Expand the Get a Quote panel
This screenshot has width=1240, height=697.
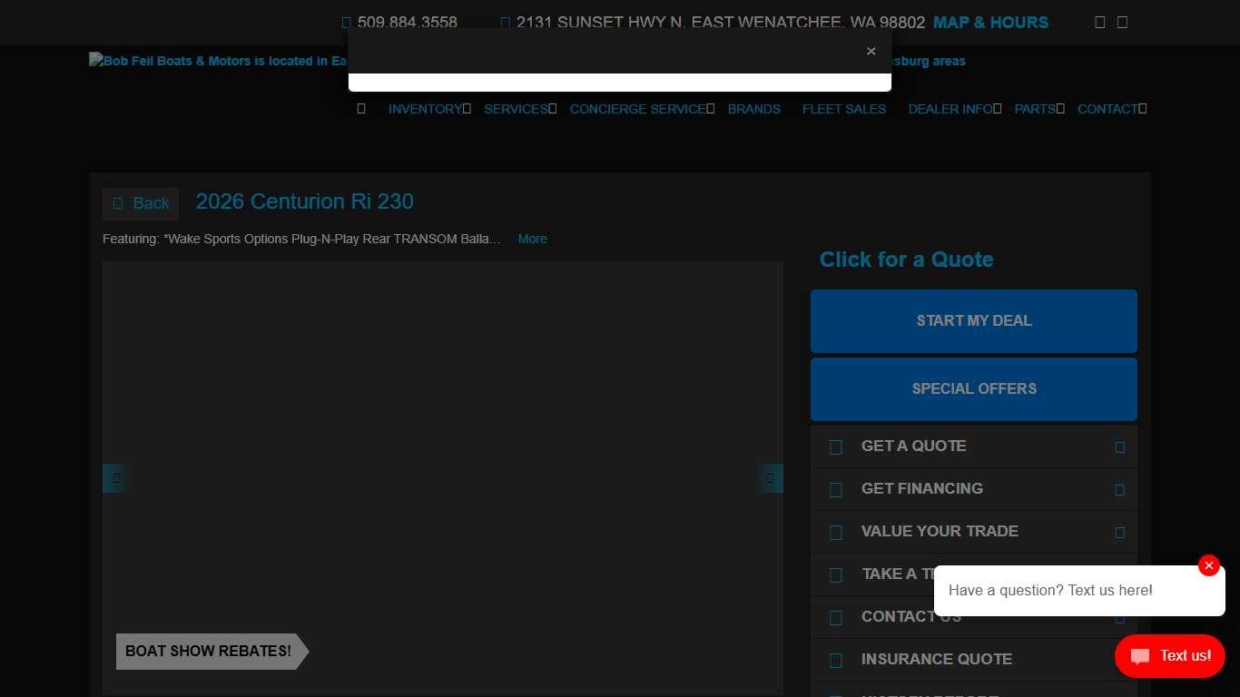click(x=973, y=447)
